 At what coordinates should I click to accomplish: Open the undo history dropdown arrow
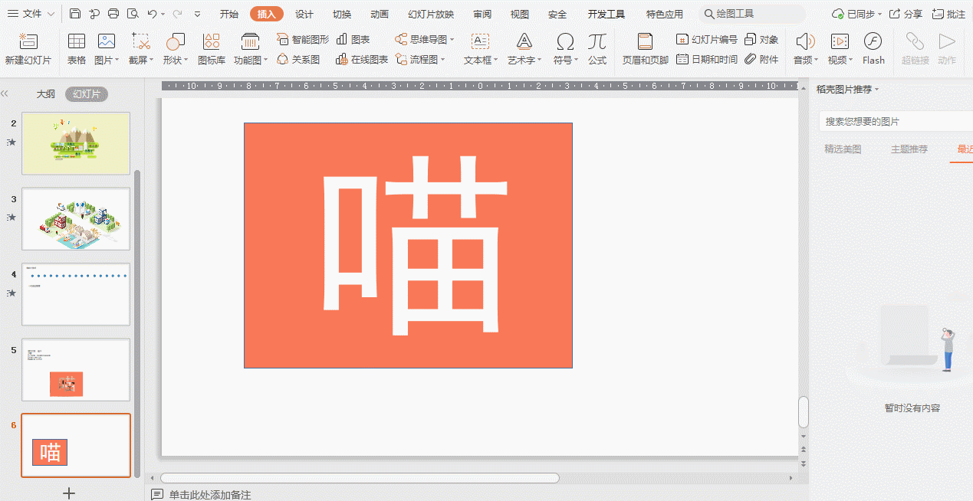pos(163,14)
